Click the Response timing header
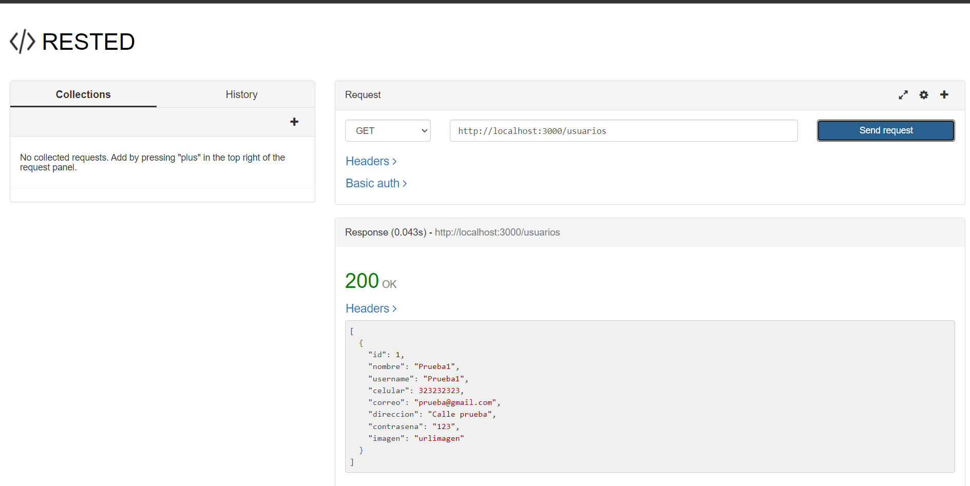970x486 pixels. point(386,232)
